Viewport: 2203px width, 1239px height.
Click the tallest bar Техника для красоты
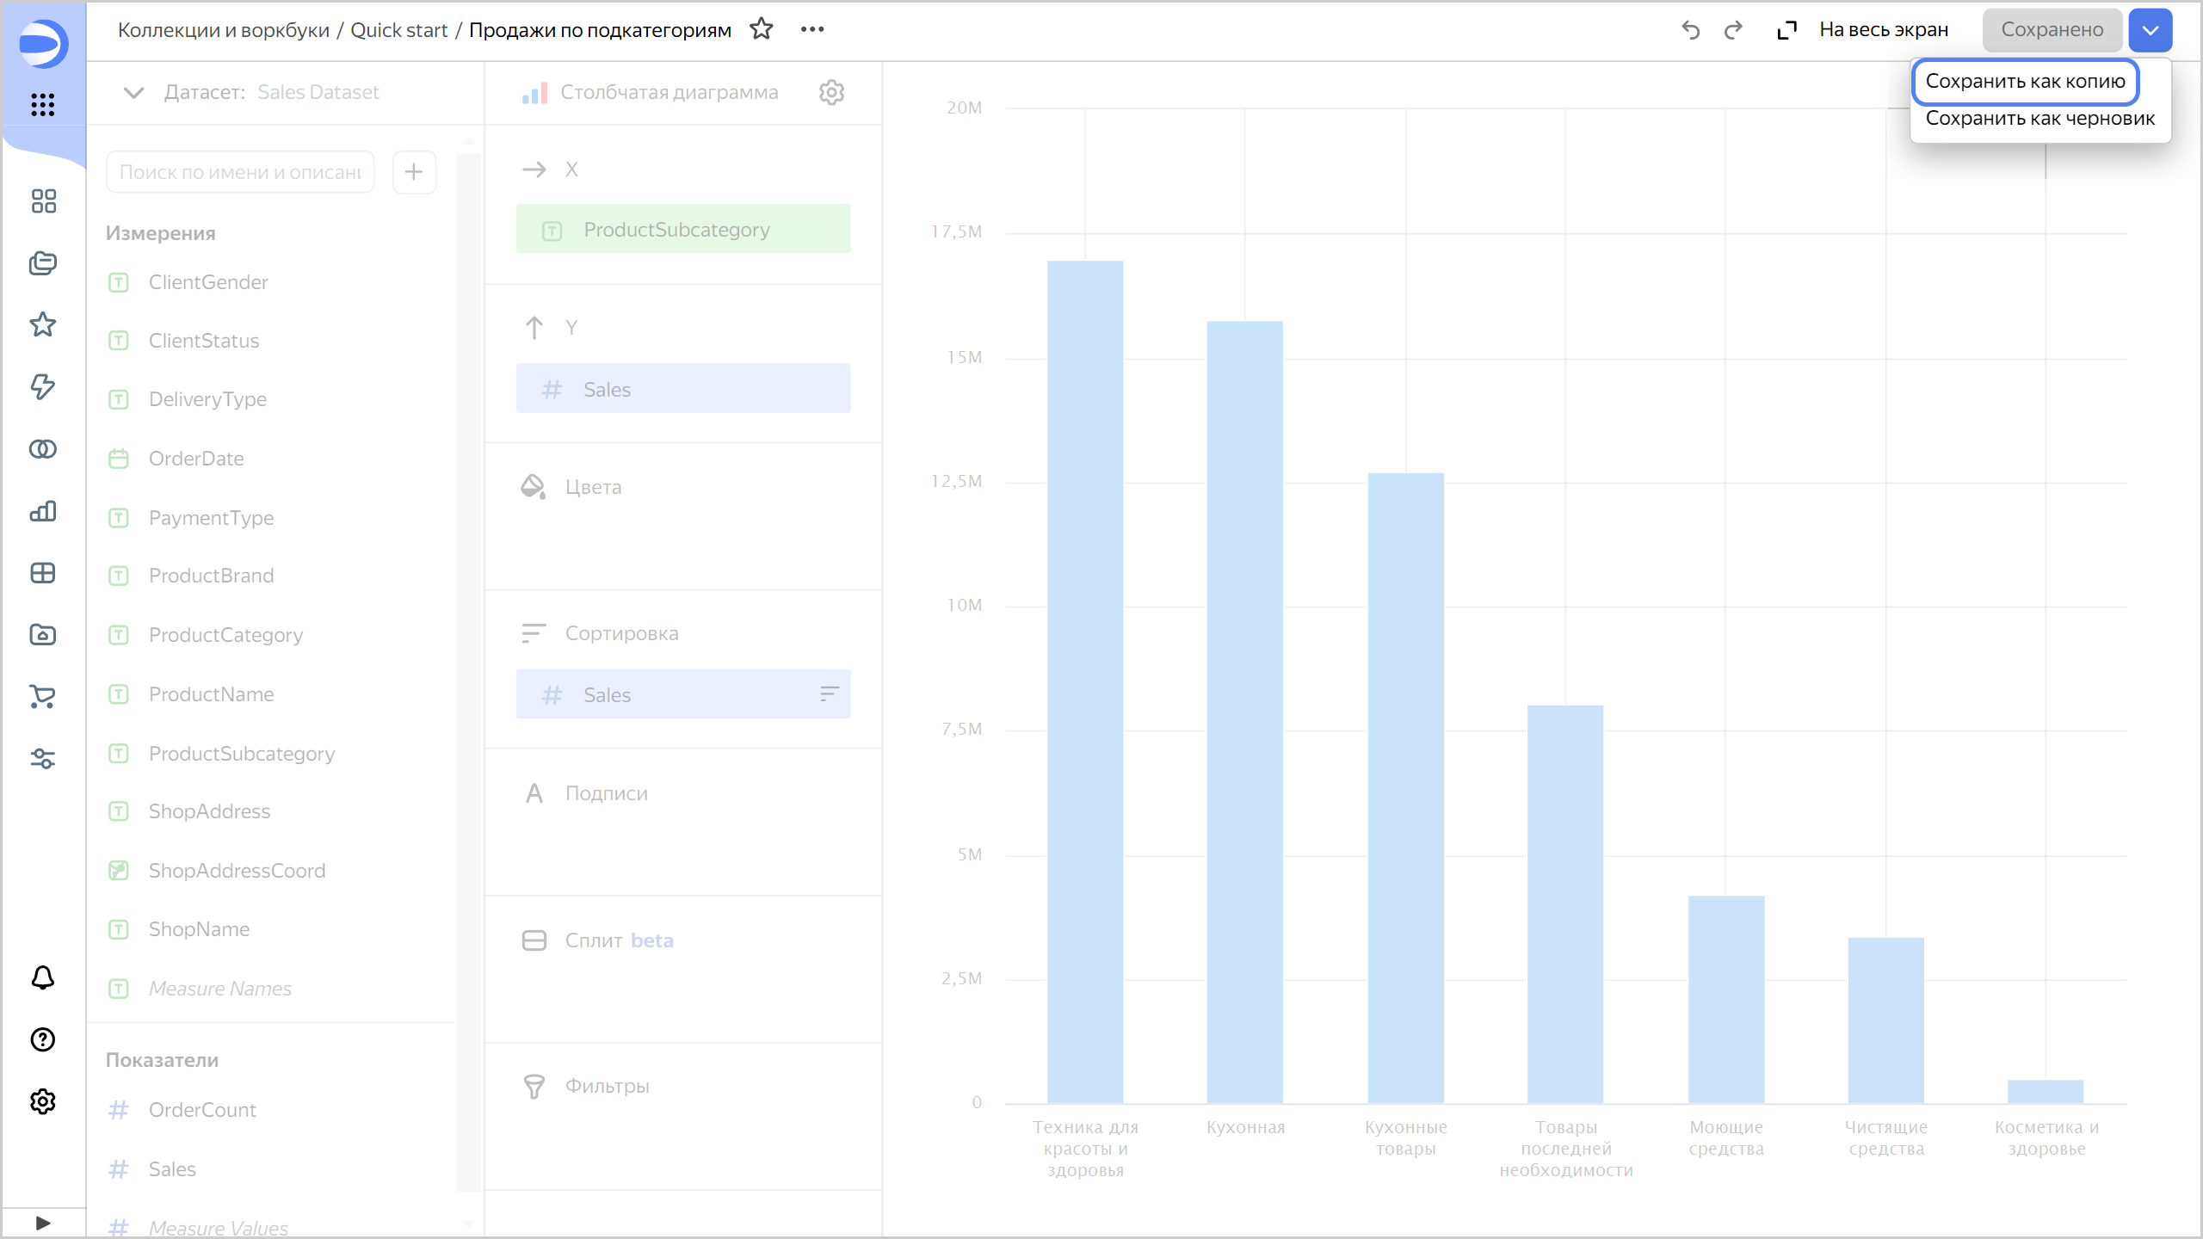point(1084,680)
